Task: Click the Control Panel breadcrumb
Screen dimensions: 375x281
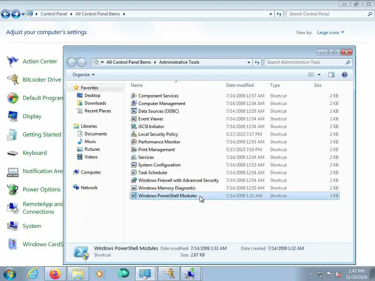Action: [x=54, y=14]
